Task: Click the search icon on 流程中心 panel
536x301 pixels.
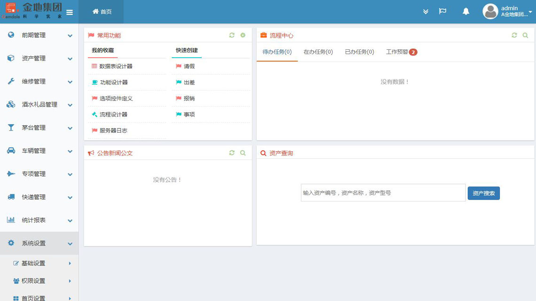Action: click(x=525, y=35)
